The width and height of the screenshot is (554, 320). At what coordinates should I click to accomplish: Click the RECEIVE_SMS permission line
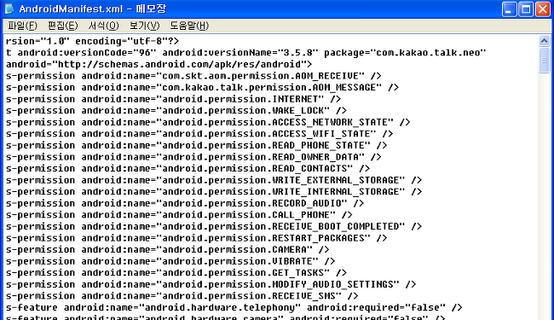pos(182,296)
